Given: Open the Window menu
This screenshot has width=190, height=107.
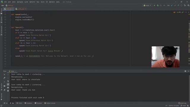Looking at the screenshot, I should tap(52, 2).
